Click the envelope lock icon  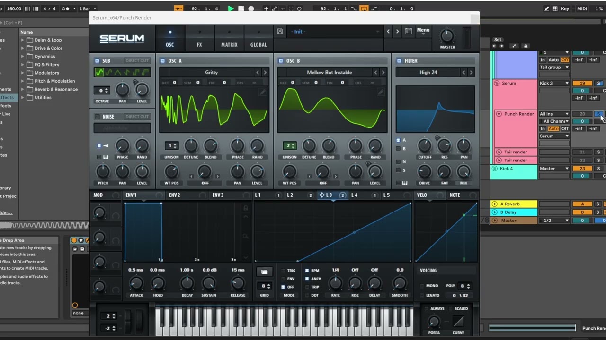pos(245,208)
